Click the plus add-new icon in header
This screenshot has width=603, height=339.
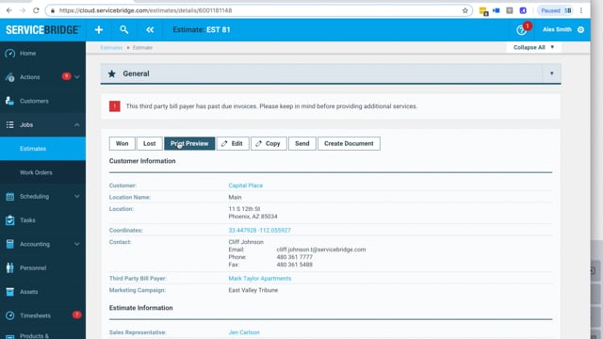[99, 29]
